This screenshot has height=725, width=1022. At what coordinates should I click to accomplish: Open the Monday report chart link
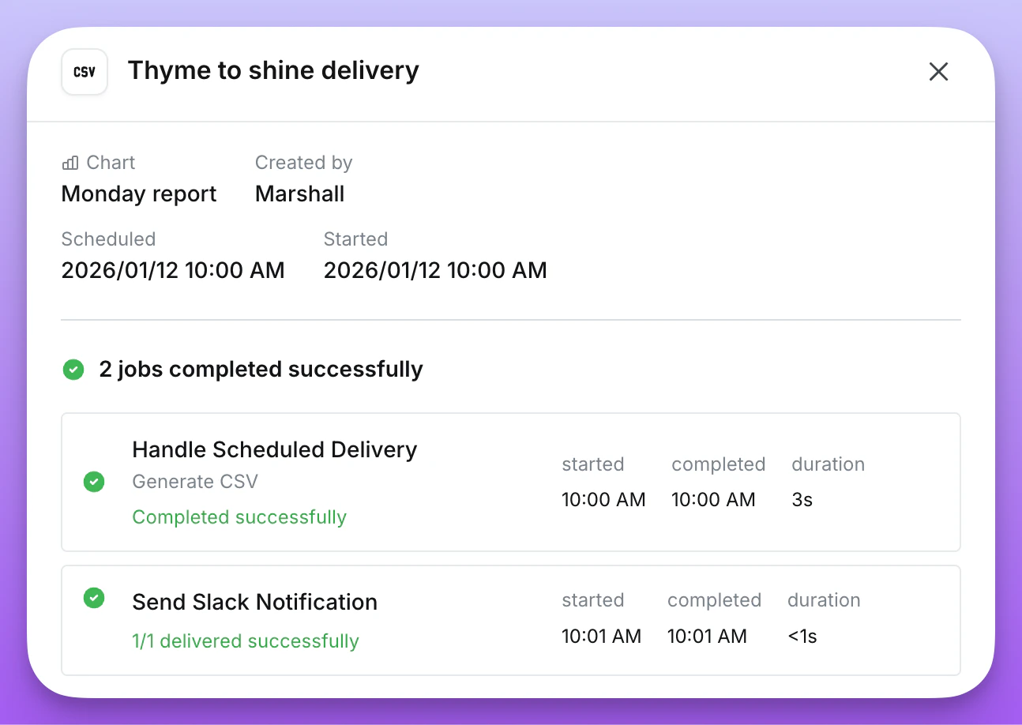139,194
